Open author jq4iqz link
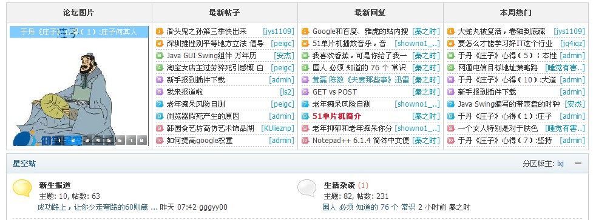 (x=572, y=44)
